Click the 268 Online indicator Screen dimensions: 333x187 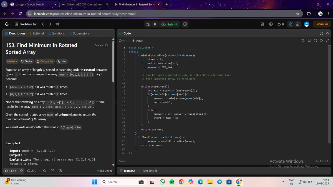pos(105,171)
